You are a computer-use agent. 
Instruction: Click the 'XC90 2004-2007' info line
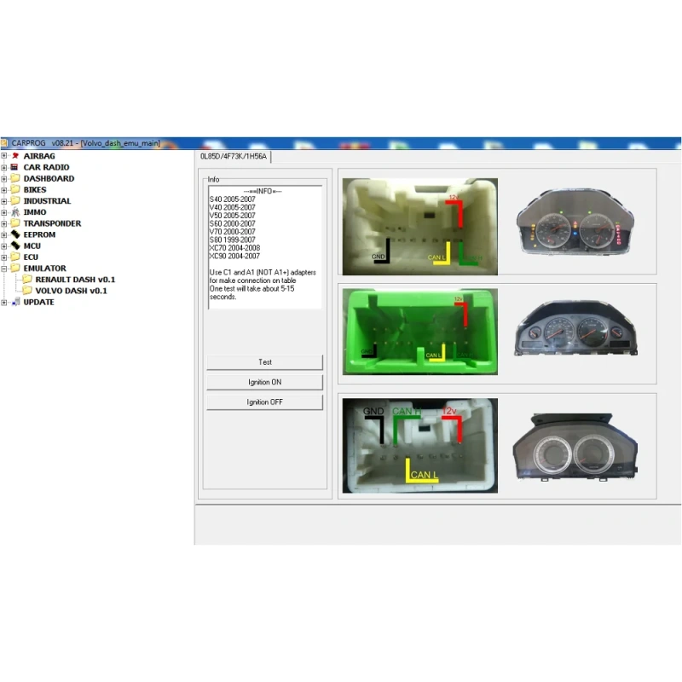[235, 257]
